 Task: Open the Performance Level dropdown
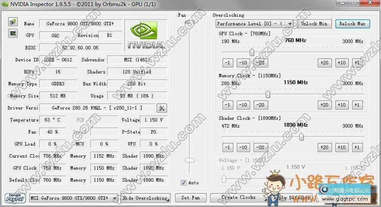[x=254, y=24]
